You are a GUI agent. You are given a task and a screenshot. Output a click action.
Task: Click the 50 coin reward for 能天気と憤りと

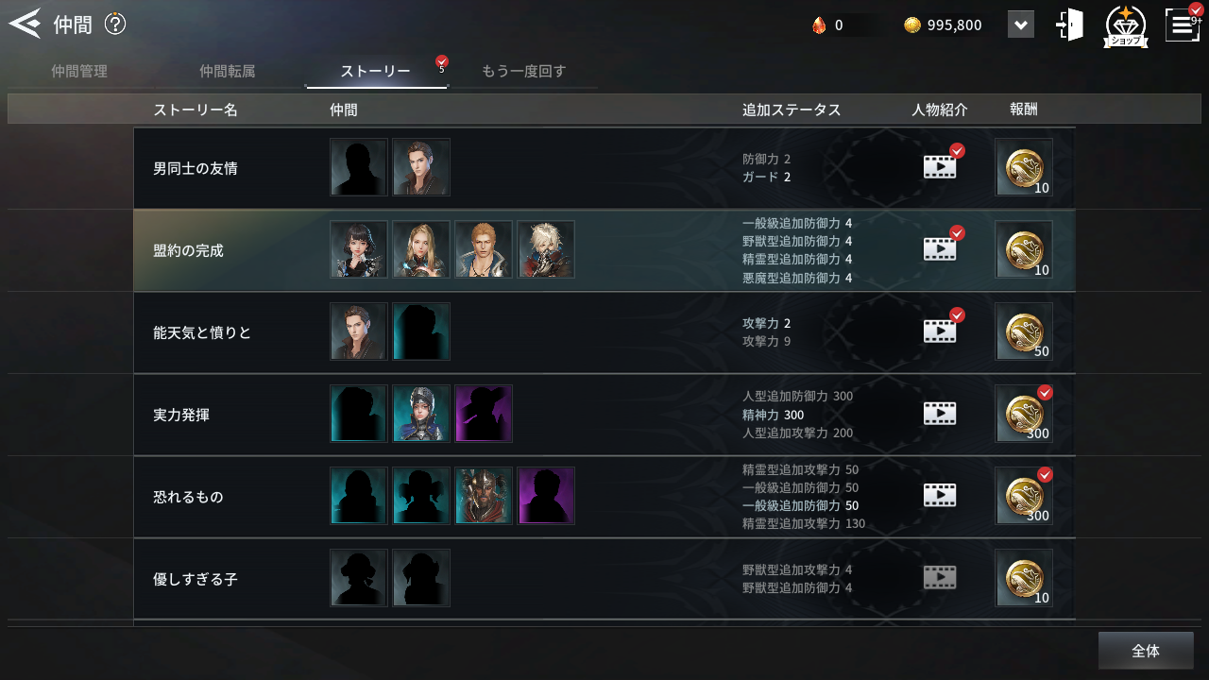click(1024, 331)
